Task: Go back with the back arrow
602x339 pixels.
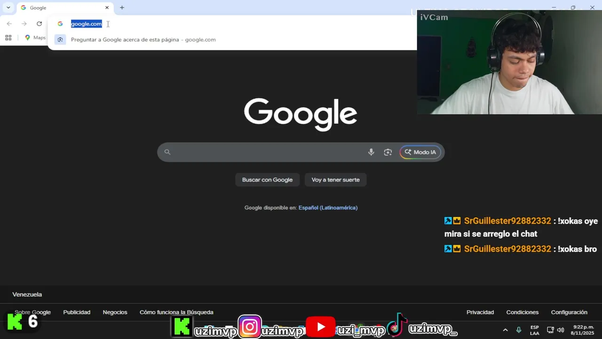Action: (x=9, y=24)
